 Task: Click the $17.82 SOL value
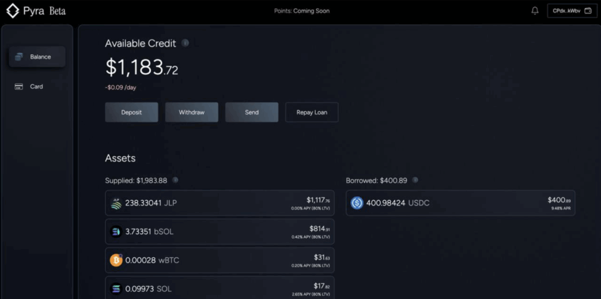[322, 286]
